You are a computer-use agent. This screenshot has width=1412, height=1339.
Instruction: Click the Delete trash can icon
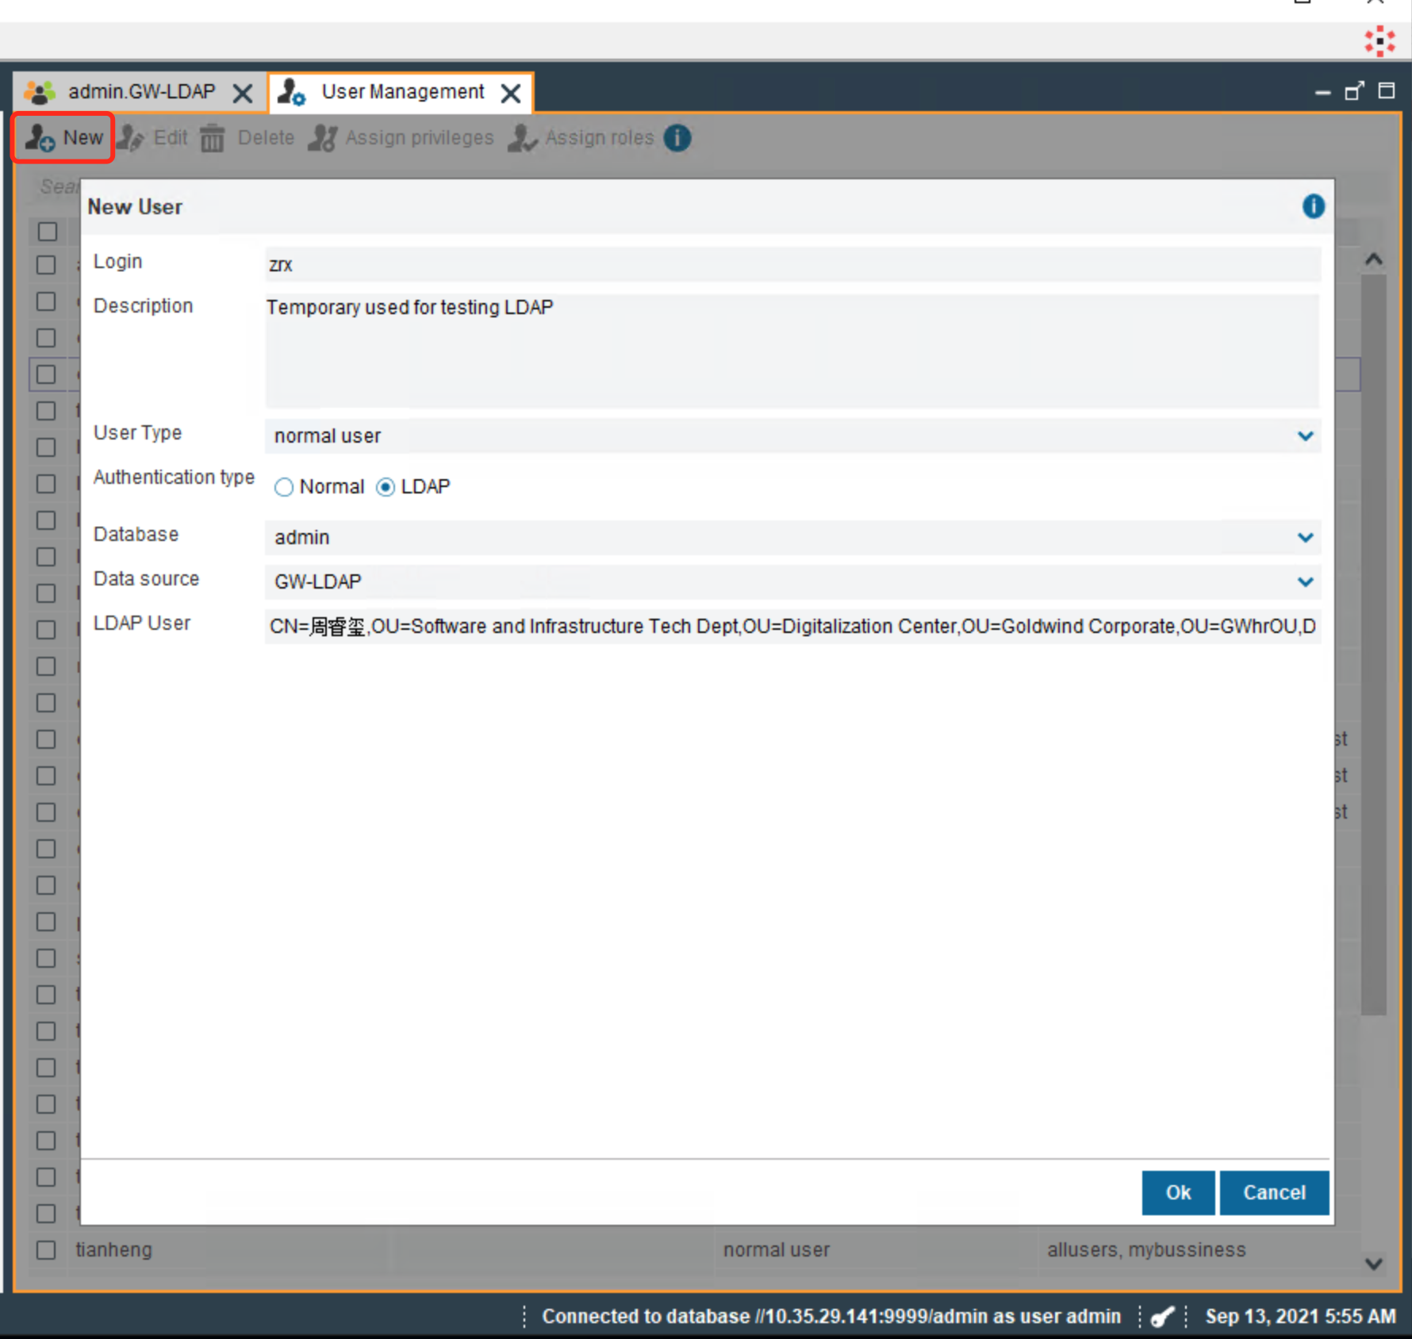[212, 138]
